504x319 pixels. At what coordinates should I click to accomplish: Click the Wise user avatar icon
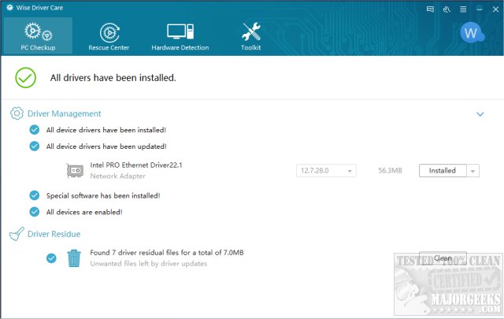[472, 33]
